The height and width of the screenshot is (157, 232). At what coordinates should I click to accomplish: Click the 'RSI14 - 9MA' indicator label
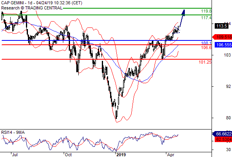pos(13,133)
